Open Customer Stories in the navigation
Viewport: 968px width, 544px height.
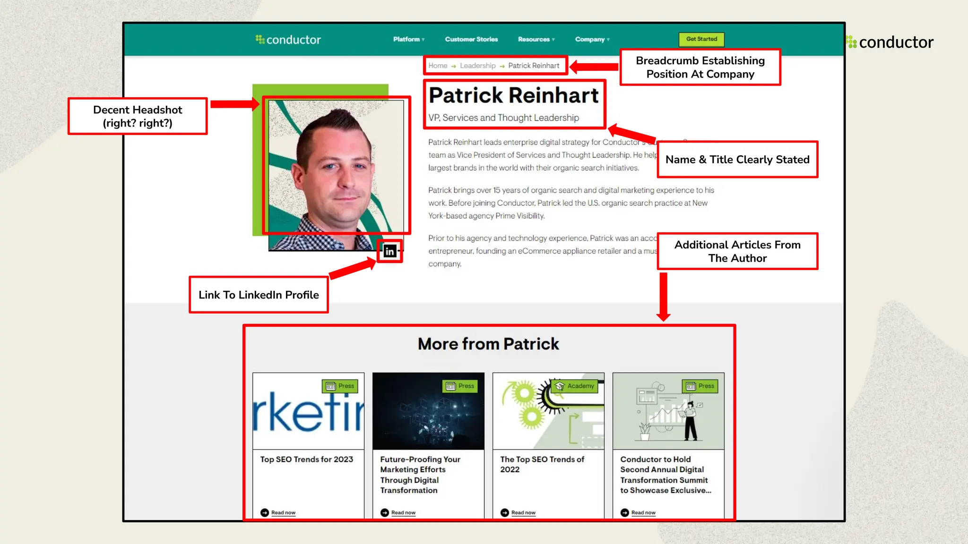471,39
